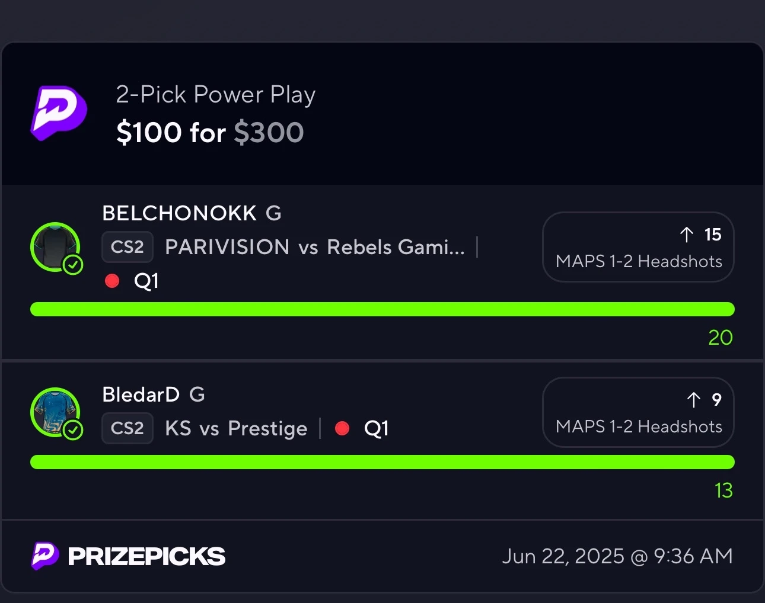Click the green checkmark on BELCHONOKK's avatar
Viewport: 765px width, 603px height.
74,265
